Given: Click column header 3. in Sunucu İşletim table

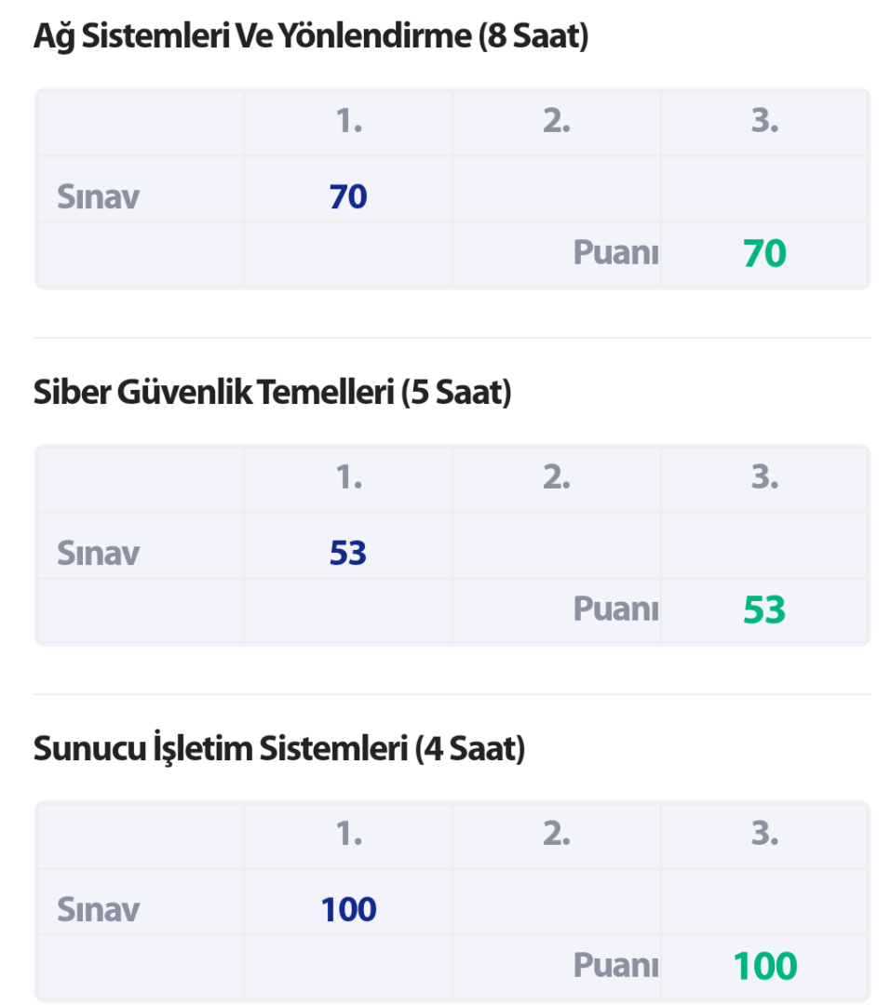Looking at the screenshot, I should click(764, 834).
